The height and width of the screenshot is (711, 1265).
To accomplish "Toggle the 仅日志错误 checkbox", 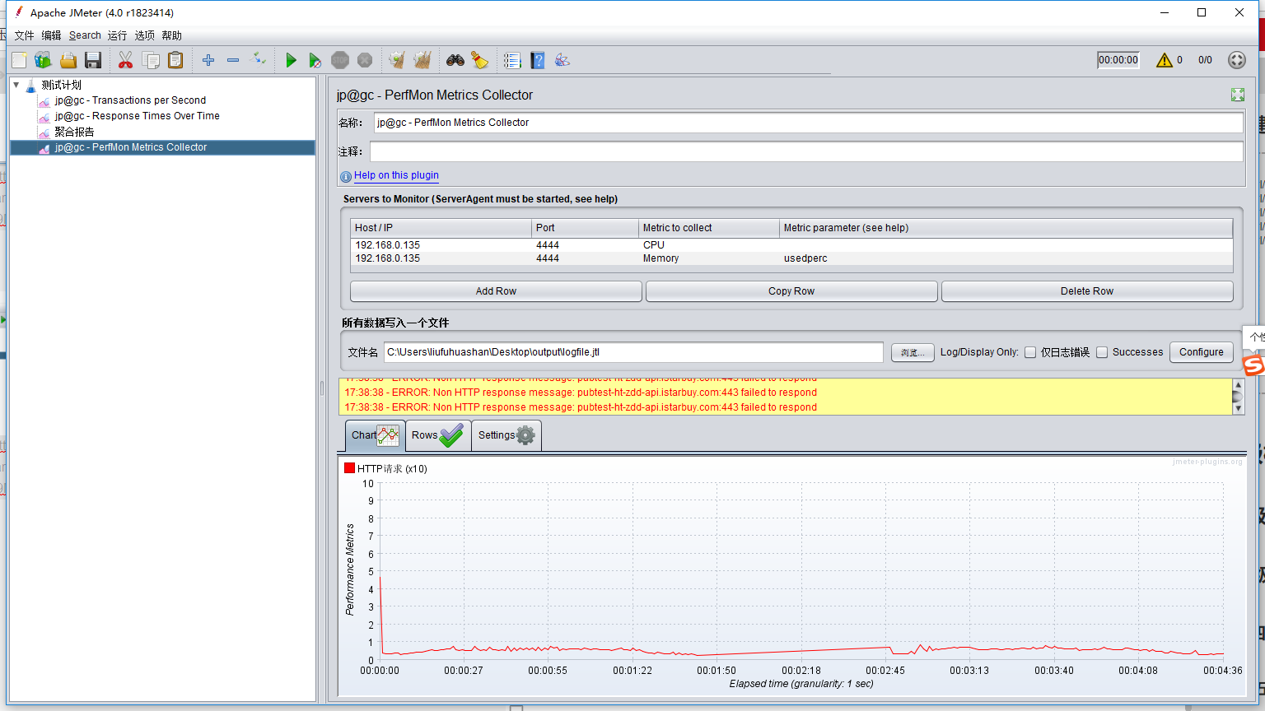I will coord(1030,352).
